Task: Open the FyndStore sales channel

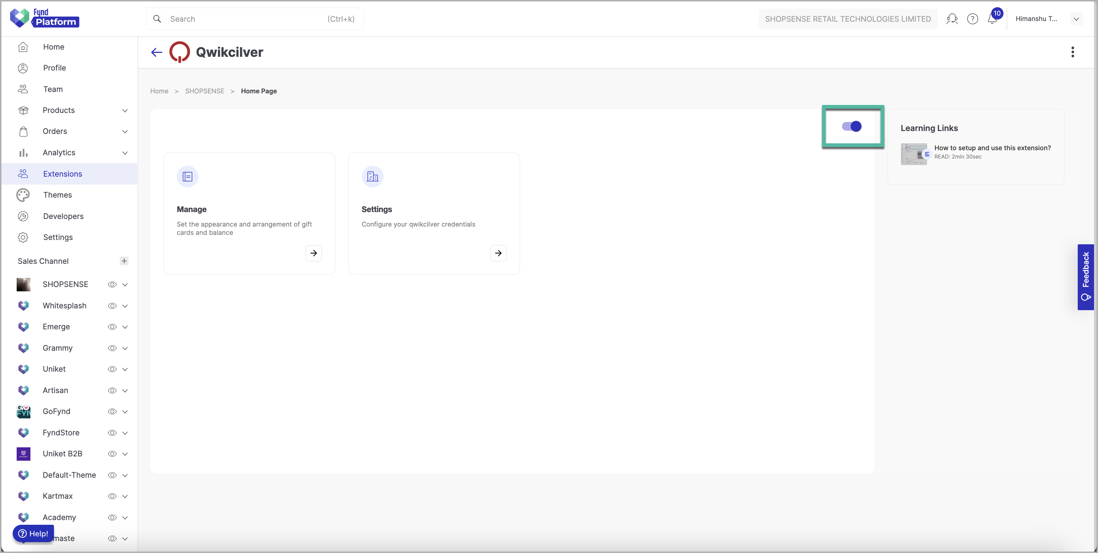Action: coord(61,433)
